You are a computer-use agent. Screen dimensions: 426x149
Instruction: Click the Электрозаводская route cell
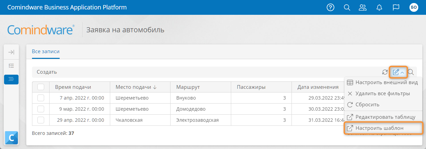tap(201, 120)
